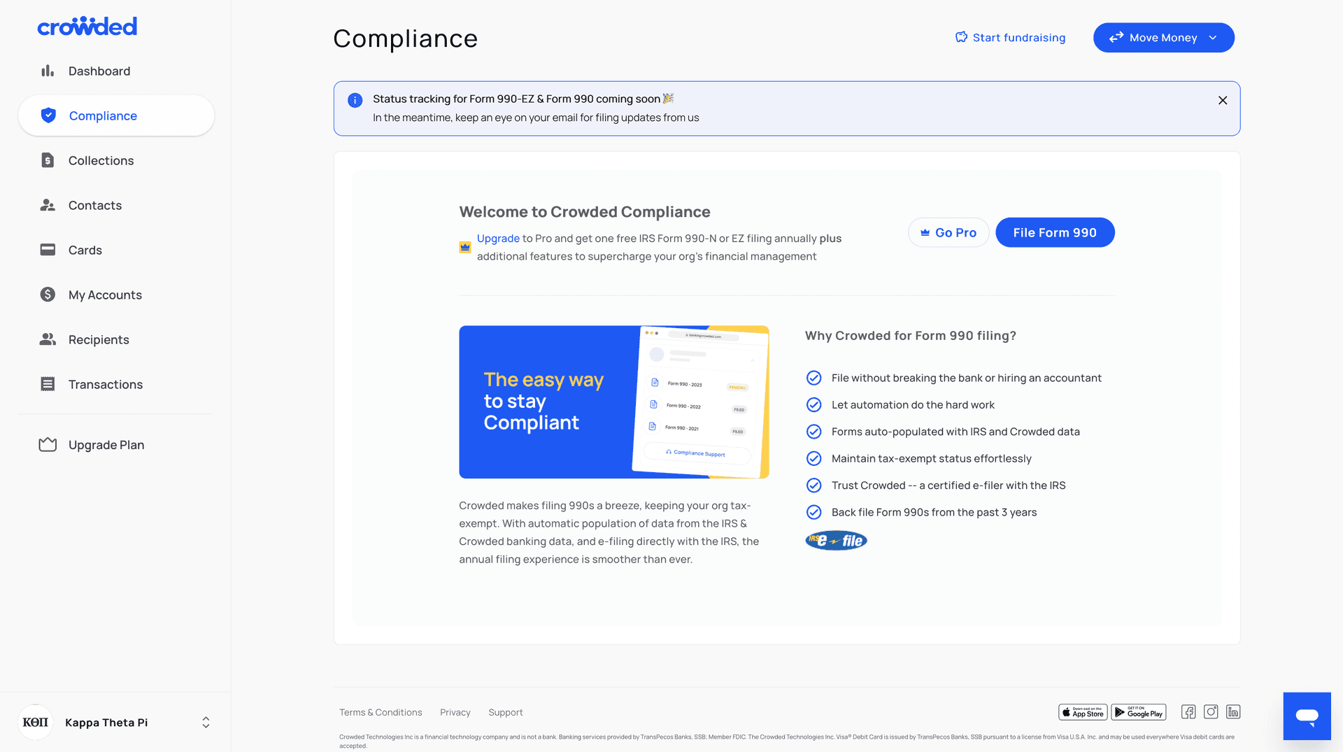Open Terms & Conditions link
The width and height of the screenshot is (1343, 752).
381,712
